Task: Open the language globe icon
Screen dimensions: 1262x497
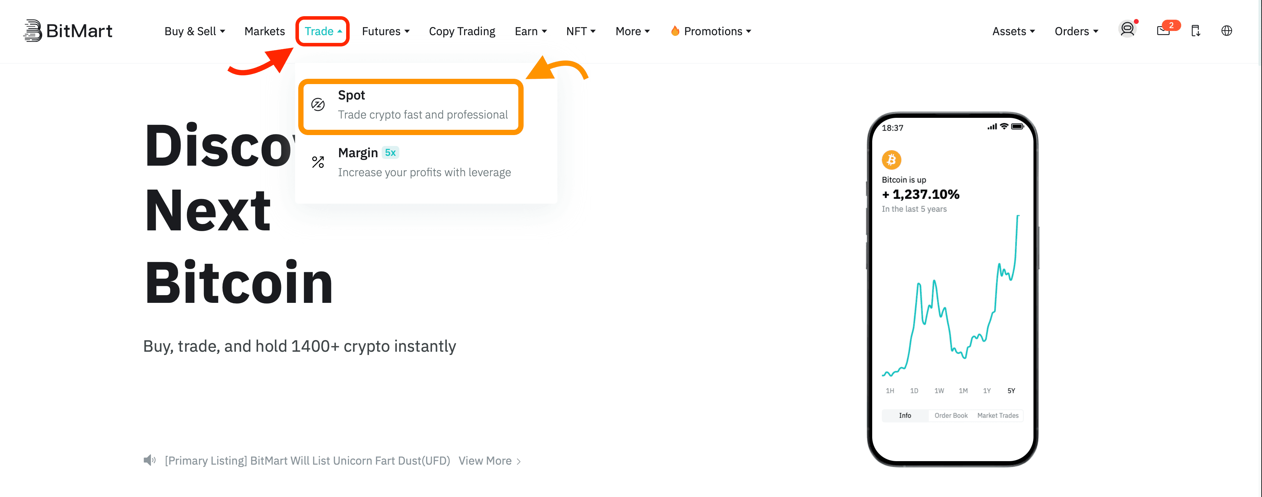Action: click(x=1226, y=31)
